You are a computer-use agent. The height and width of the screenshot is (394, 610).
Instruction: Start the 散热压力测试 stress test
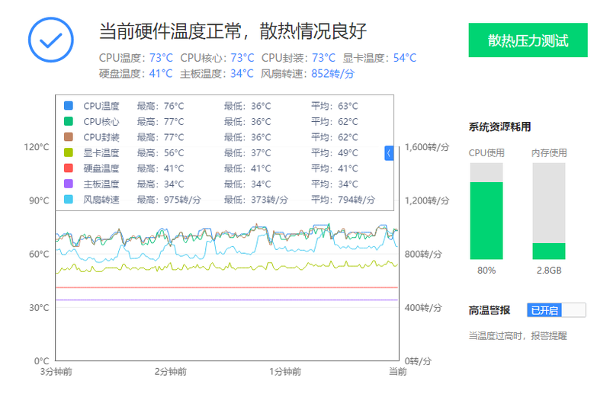[x=528, y=40]
